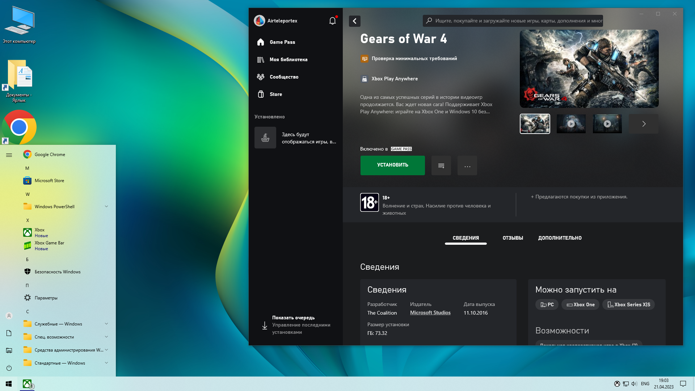Show next media thumbnails with chevron
This screenshot has width=695, height=391.
click(644, 124)
